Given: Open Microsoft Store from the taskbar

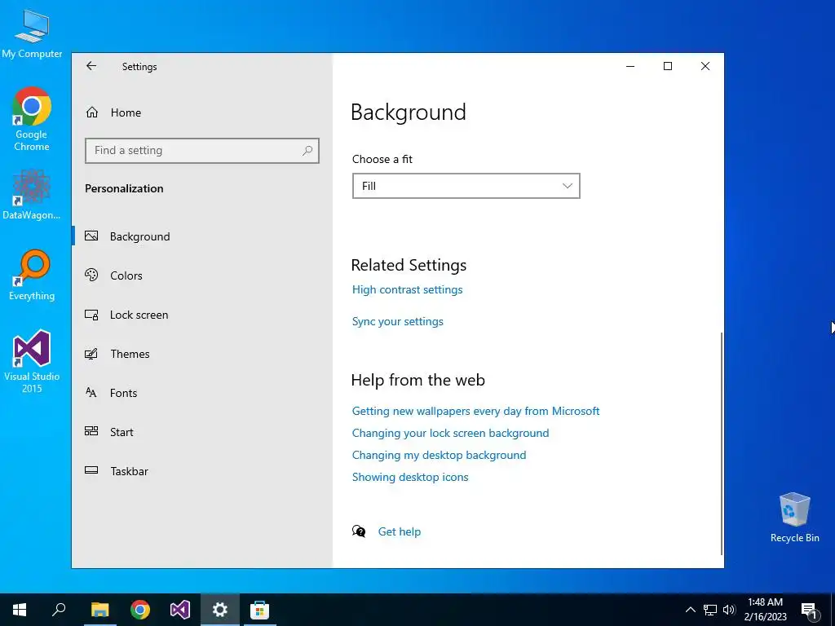Looking at the screenshot, I should 260,610.
